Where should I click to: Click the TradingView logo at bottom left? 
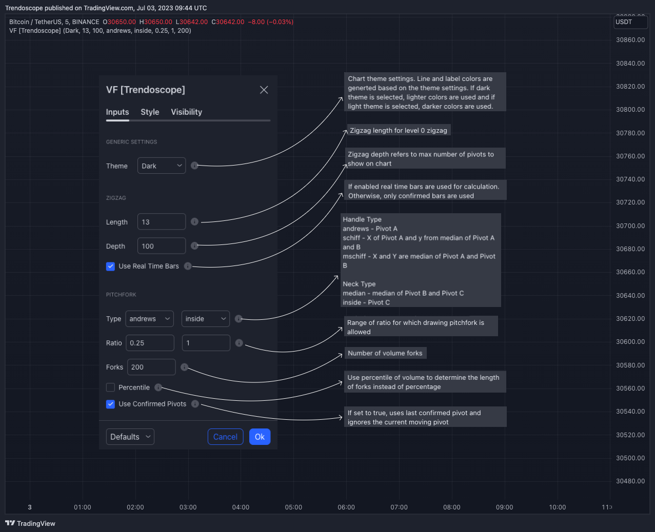(30, 523)
